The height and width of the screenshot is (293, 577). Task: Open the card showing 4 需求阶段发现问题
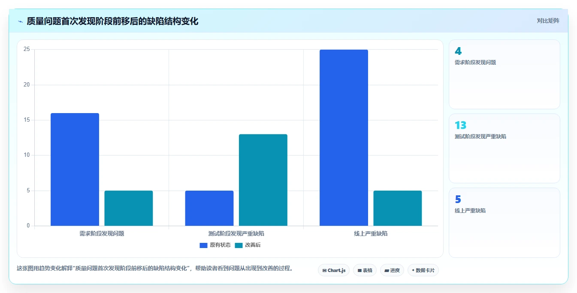pos(504,74)
